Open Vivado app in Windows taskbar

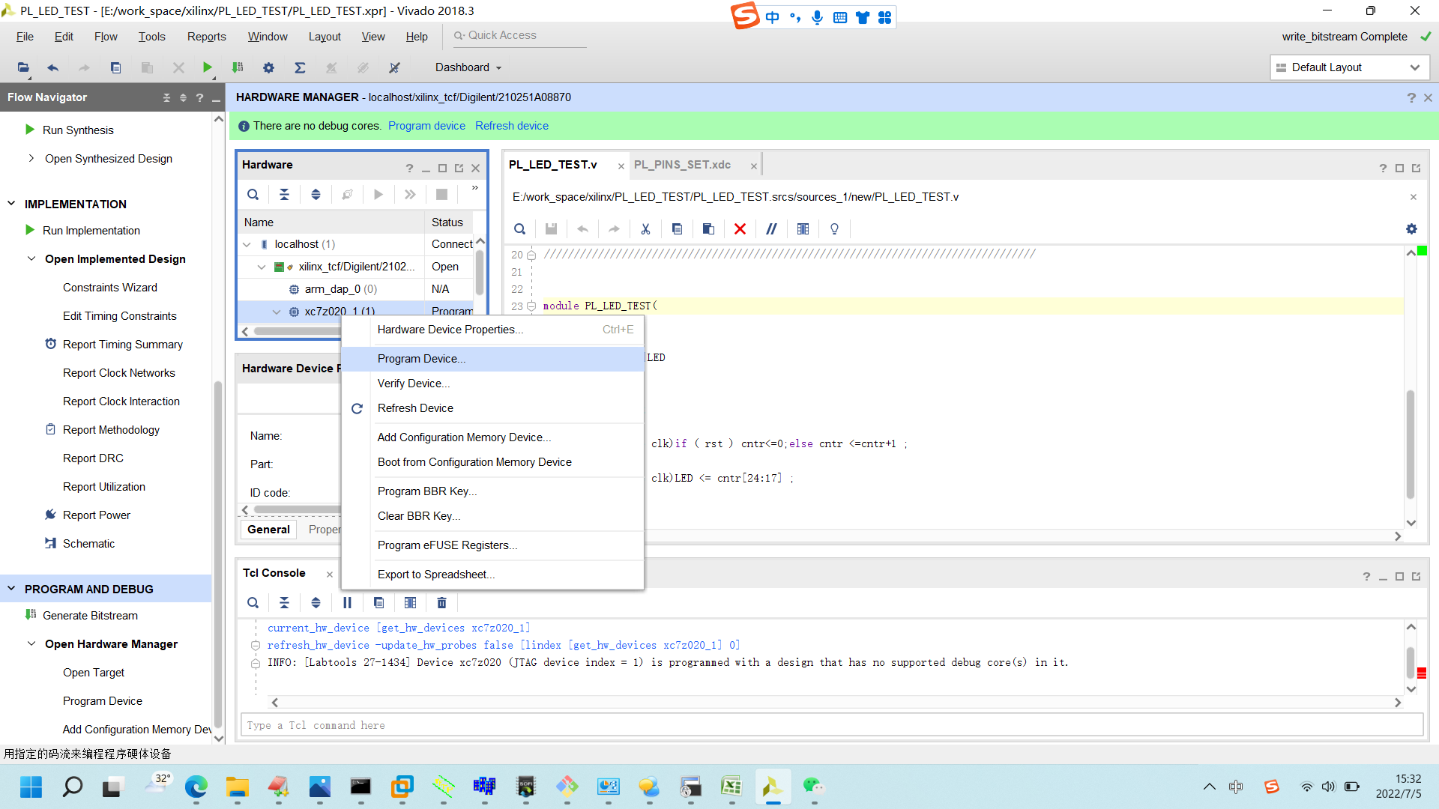773,787
